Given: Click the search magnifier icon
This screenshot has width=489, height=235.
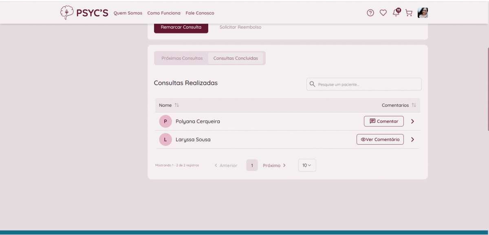Looking at the screenshot, I should point(313,84).
